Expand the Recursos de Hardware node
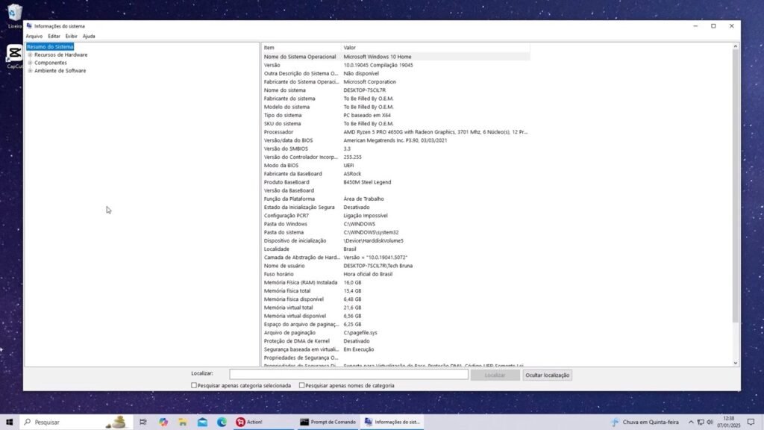 pyautogui.click(x=30, y=54)
